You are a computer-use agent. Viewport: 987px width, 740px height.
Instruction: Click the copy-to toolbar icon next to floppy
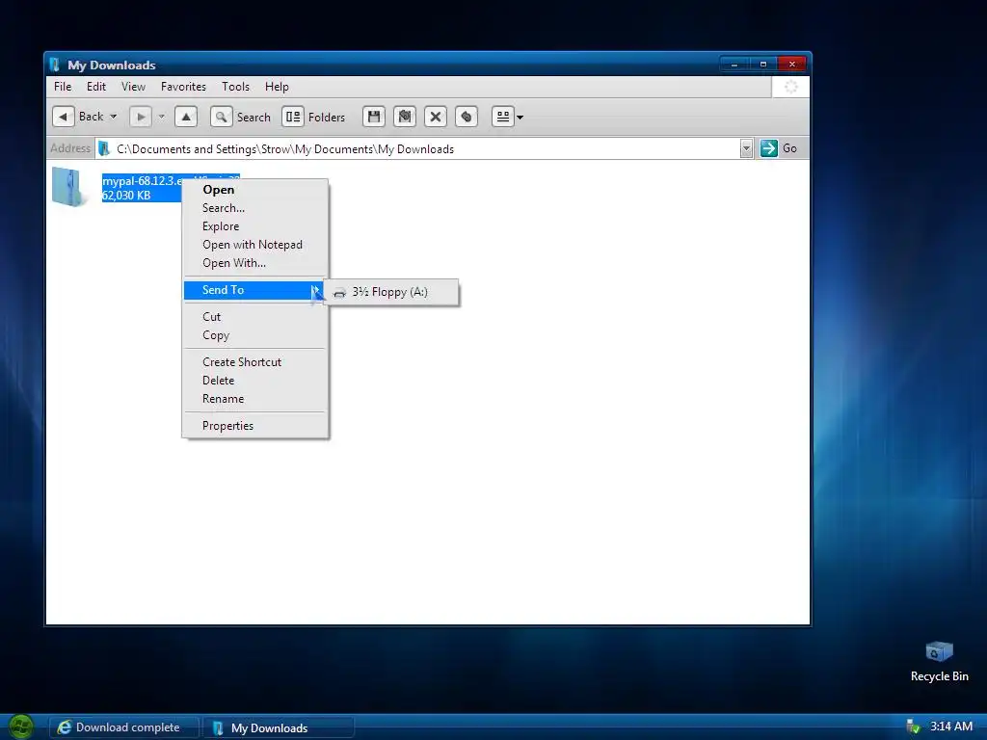(x=405, y=117)
